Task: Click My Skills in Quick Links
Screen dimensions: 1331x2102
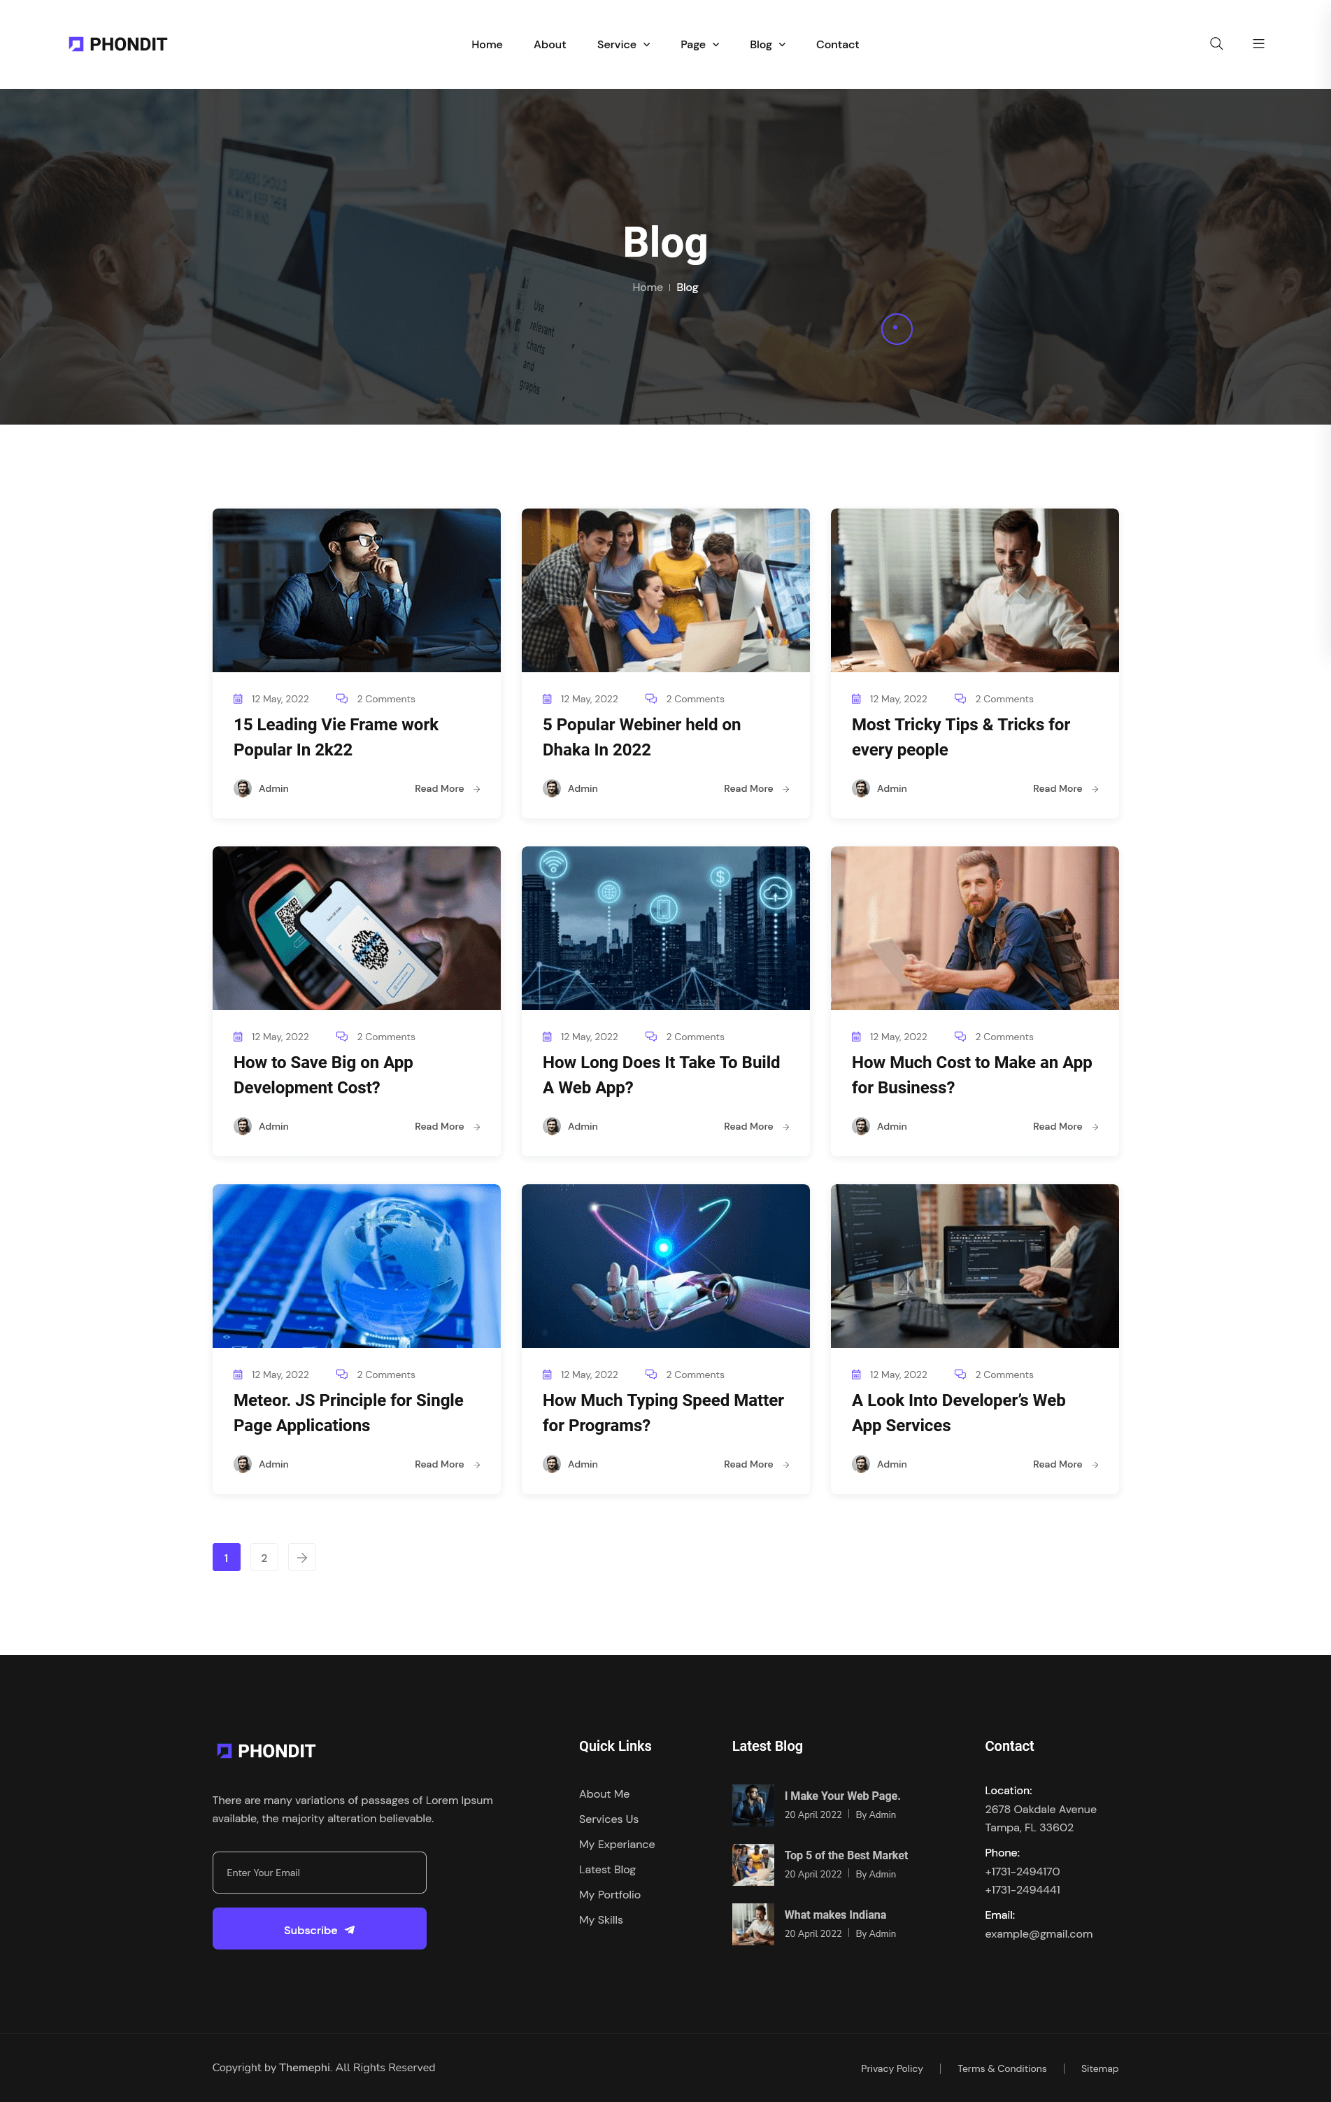Action: click(601, 1919)
